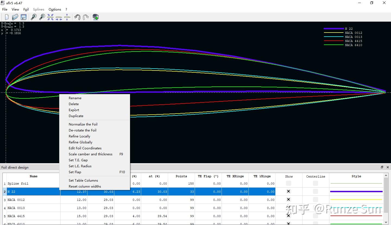Check Show box for Spline foil row
The height and width of the screenshot is (225, 391).
[x=289, y=184]
